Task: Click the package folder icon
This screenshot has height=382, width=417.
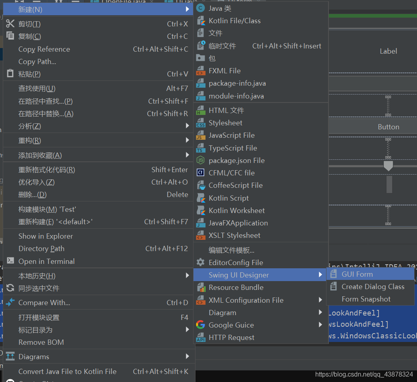Action: [x=200, y=58]
